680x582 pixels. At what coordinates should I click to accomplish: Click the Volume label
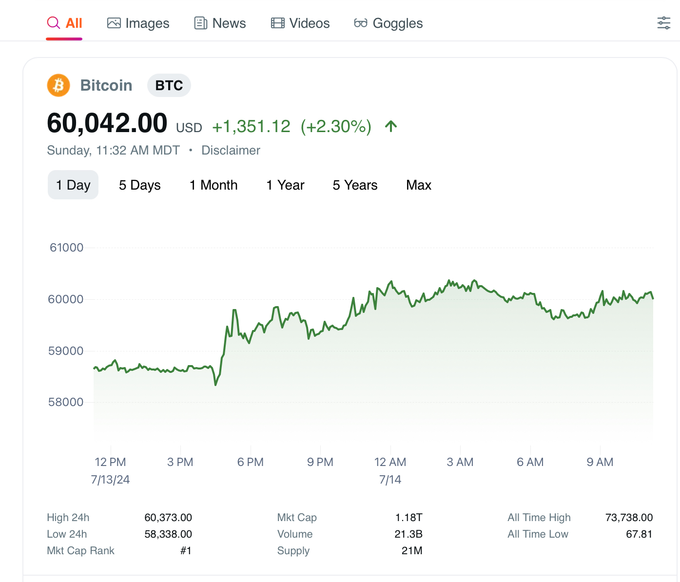tap(295, 534)
